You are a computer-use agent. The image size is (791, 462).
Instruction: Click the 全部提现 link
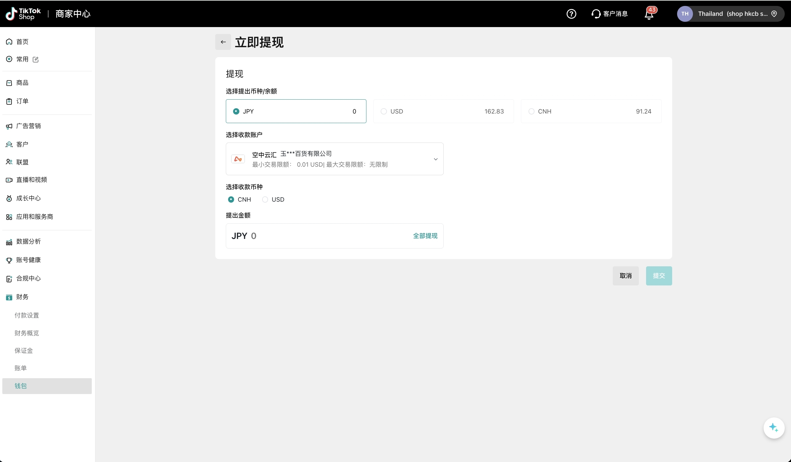click(425, 236)
